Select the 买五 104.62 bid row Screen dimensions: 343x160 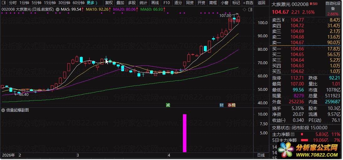306,71
